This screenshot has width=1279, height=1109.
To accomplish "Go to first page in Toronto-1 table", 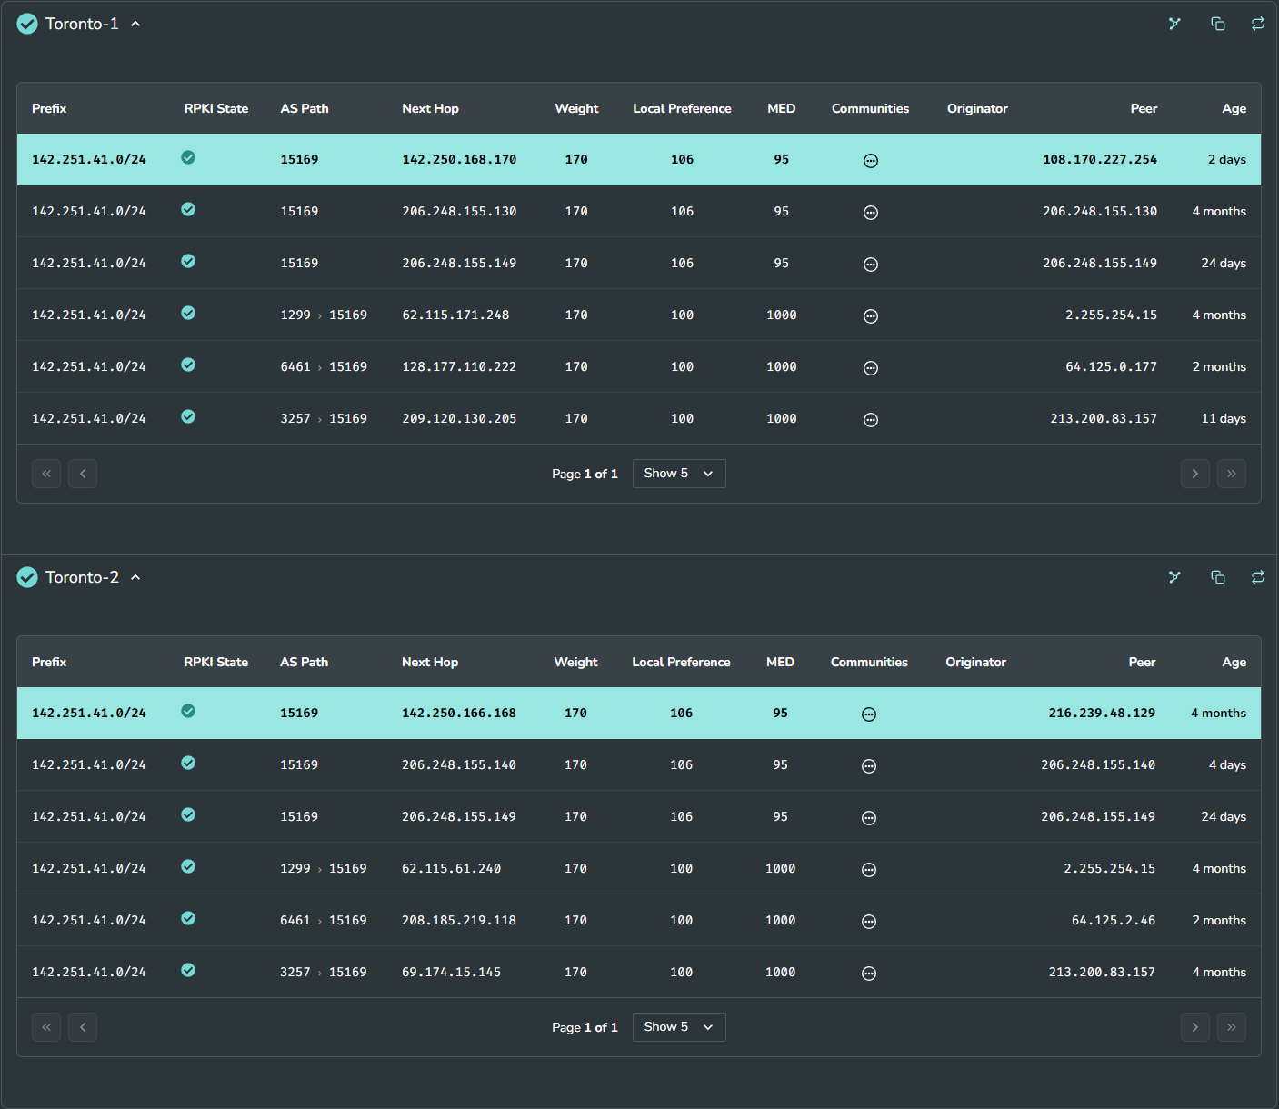I will tap(46, 474).
